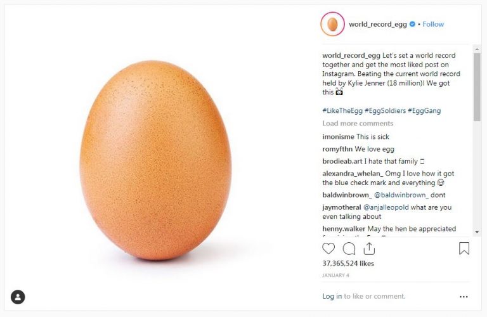Click the tagged people icon on the photo

(18, 297)
